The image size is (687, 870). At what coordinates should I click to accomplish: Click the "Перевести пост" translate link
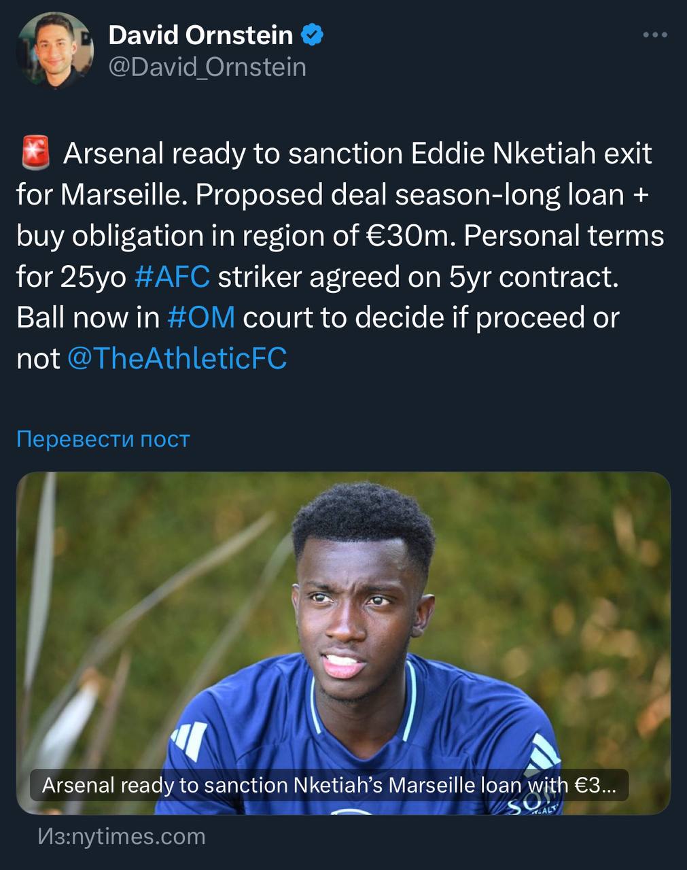coord(103,439)
